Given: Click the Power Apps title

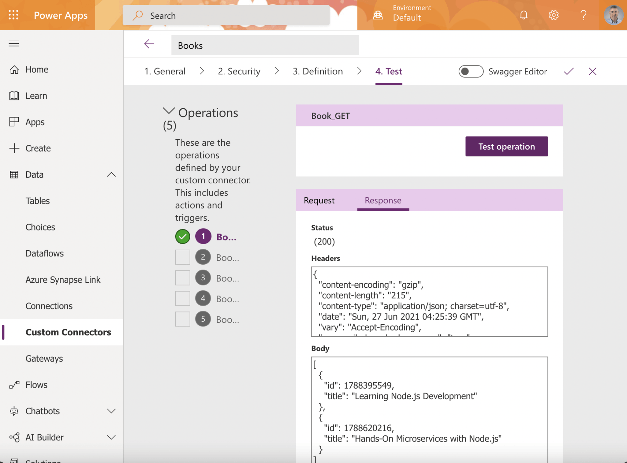Looking at the screenshot, I should click(x=61, y=15).
